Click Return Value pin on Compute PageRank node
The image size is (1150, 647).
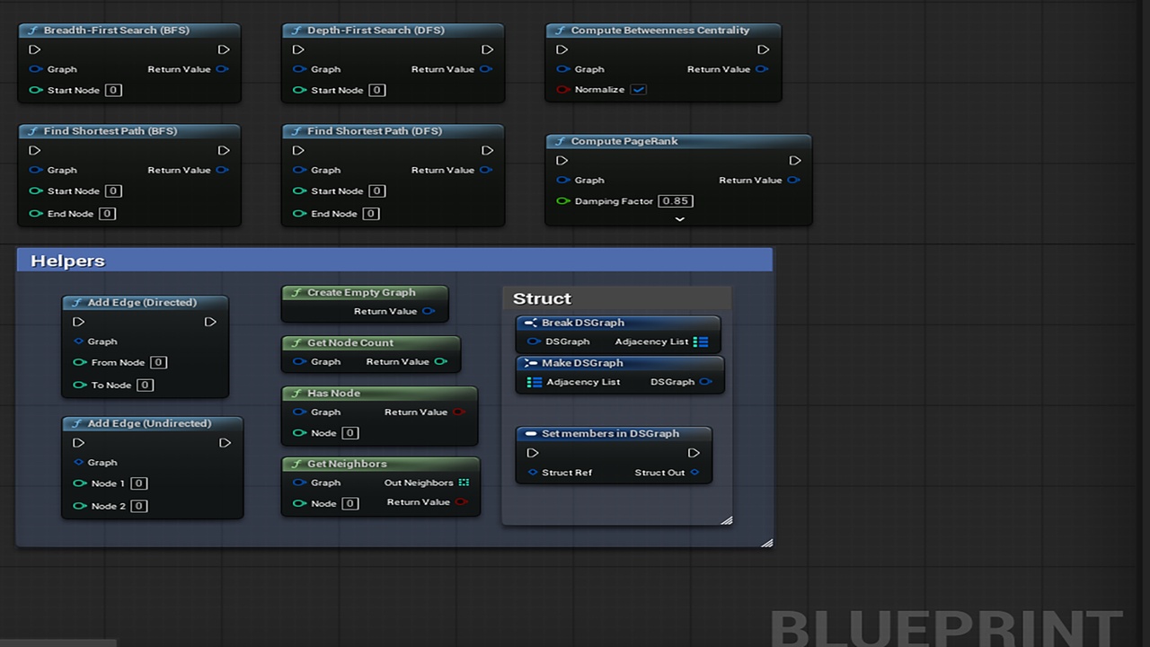(793, 180)
